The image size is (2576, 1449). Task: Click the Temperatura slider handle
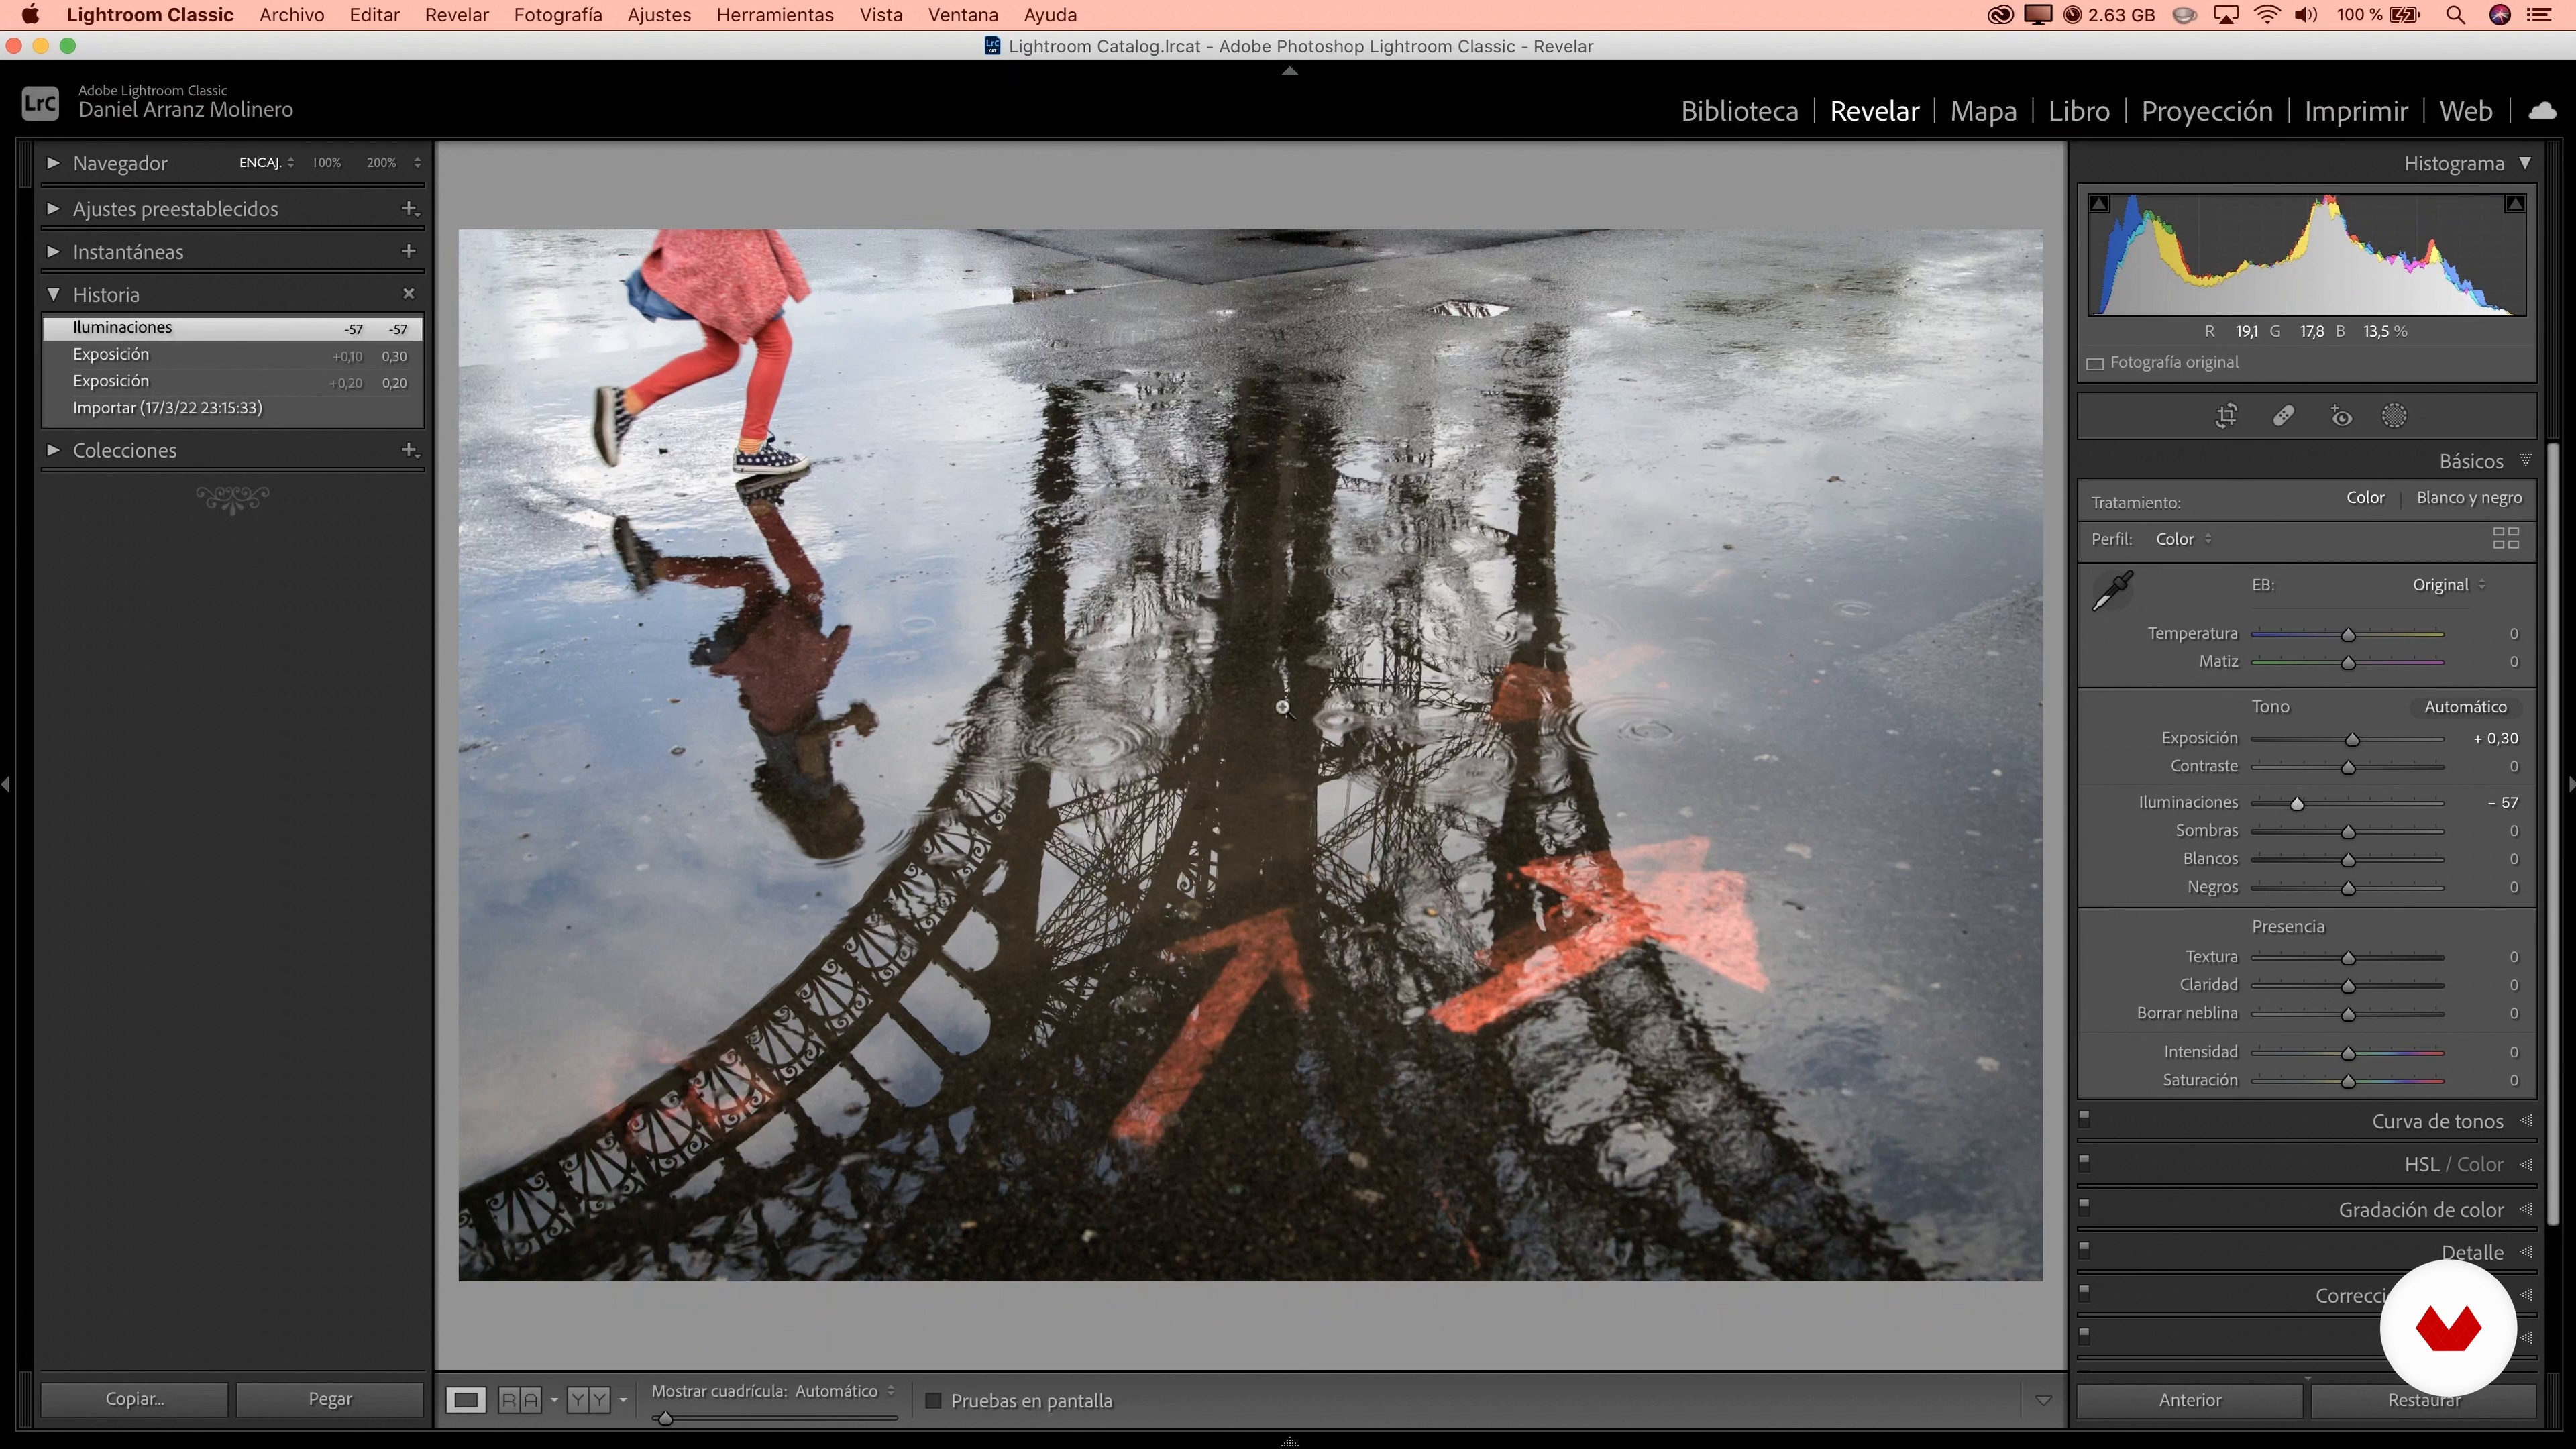coord(2348,634)
